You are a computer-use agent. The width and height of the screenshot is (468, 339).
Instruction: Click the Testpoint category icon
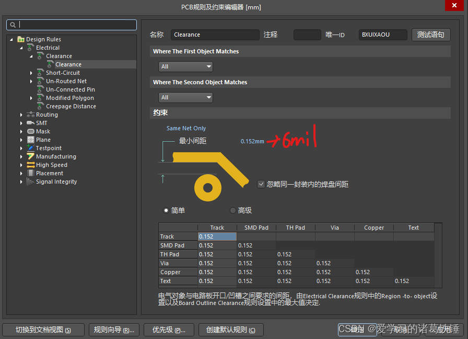[31, 148]
